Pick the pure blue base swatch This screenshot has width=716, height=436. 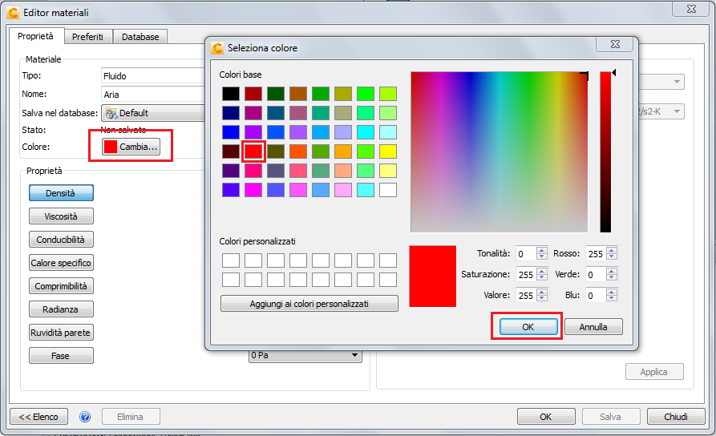click(231, 132)
